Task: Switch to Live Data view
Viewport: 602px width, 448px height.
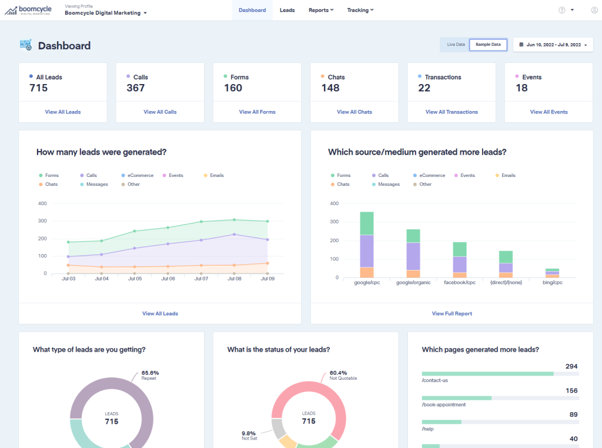Action: (456, 45)
